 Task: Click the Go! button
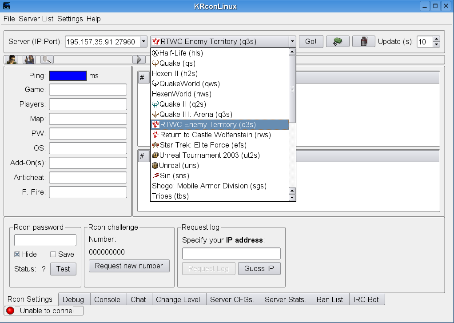tap(311, 41)
